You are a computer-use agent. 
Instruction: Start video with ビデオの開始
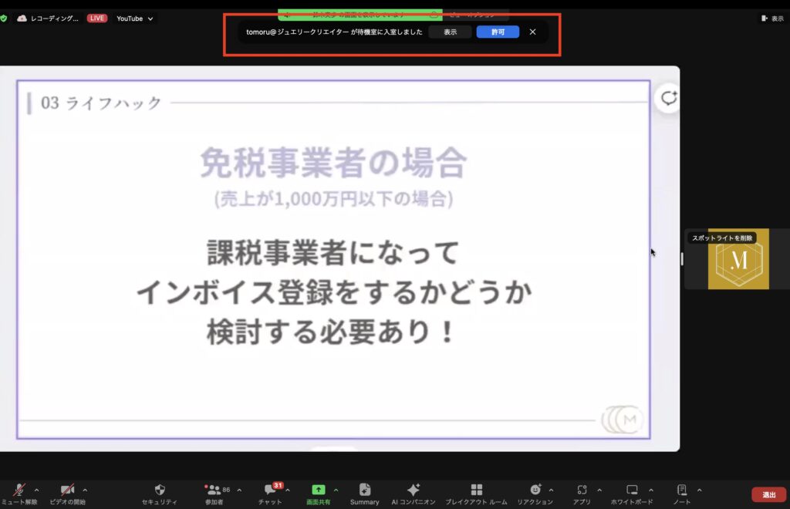click(67, 490)
